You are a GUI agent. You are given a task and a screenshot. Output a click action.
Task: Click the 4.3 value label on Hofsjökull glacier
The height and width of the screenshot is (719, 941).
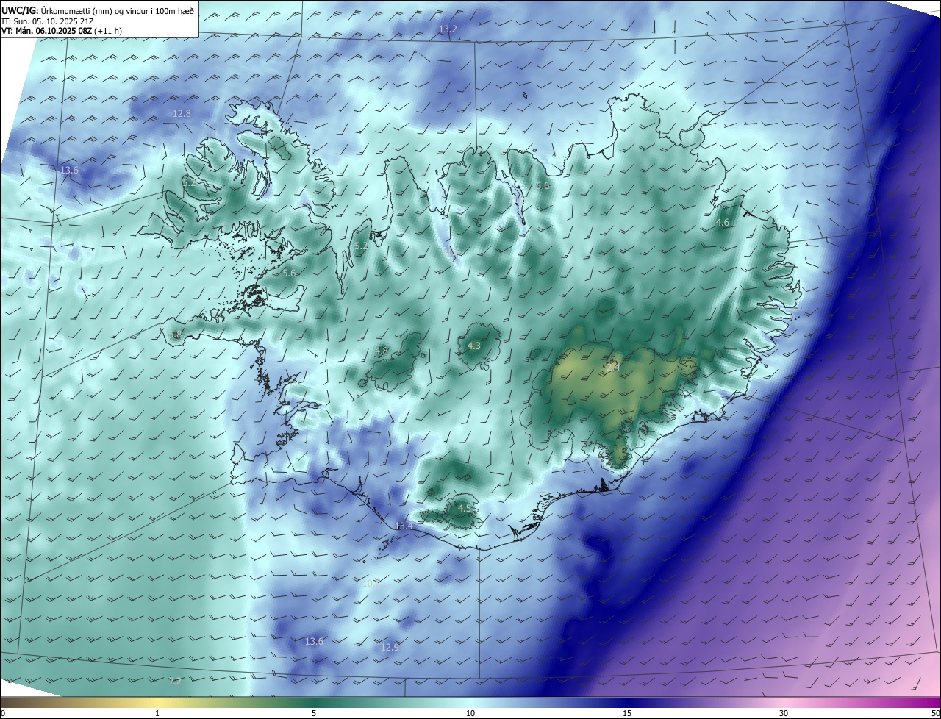(474, 346)
